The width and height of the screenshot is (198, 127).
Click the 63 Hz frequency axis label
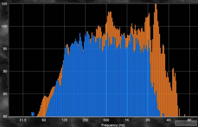click(x=44, y=120)
